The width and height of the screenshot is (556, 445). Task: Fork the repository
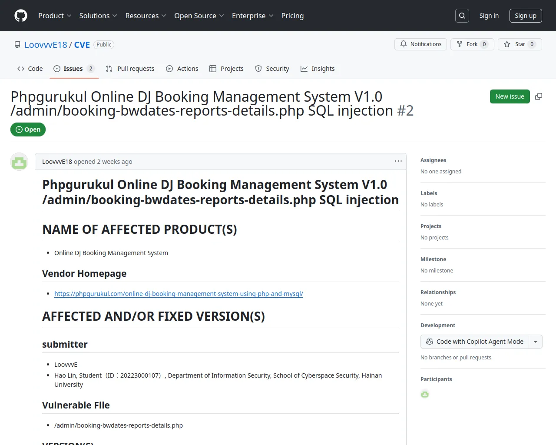point(472,44)
